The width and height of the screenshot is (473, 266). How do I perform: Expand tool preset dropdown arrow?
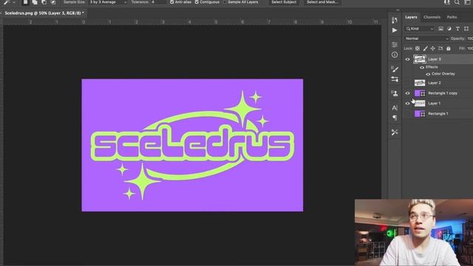click(x=14, y=2)
